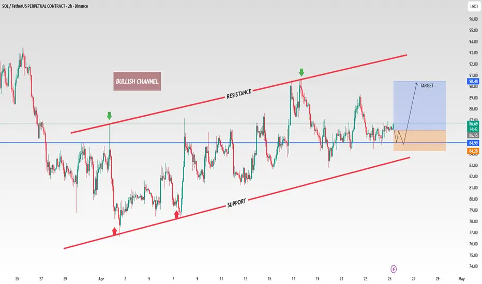This screenshot has height=284, width=482.
Task: Click the green 86.69 current price tag
Action: (x=473, y=124)
